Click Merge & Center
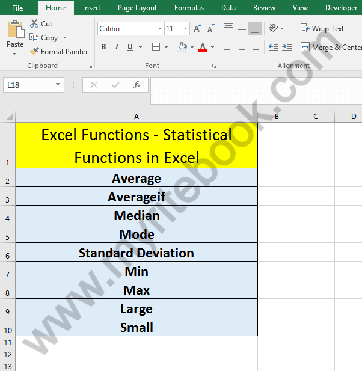The height and width of the screenshot is (371, 362). click(x=331, y=48)
